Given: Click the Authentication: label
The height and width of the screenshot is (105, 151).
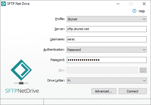Looking at the screenshot, I should (54, 49).
